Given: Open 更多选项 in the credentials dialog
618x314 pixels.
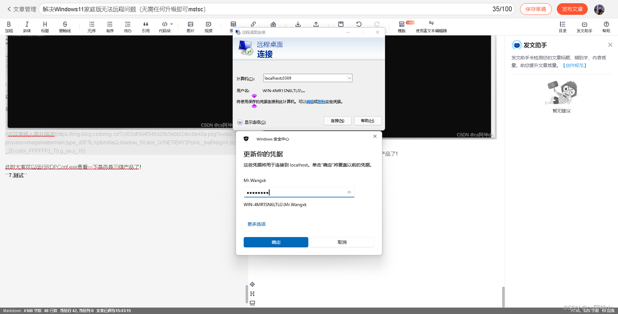Looking at the screenshot, I should [257, 224].
